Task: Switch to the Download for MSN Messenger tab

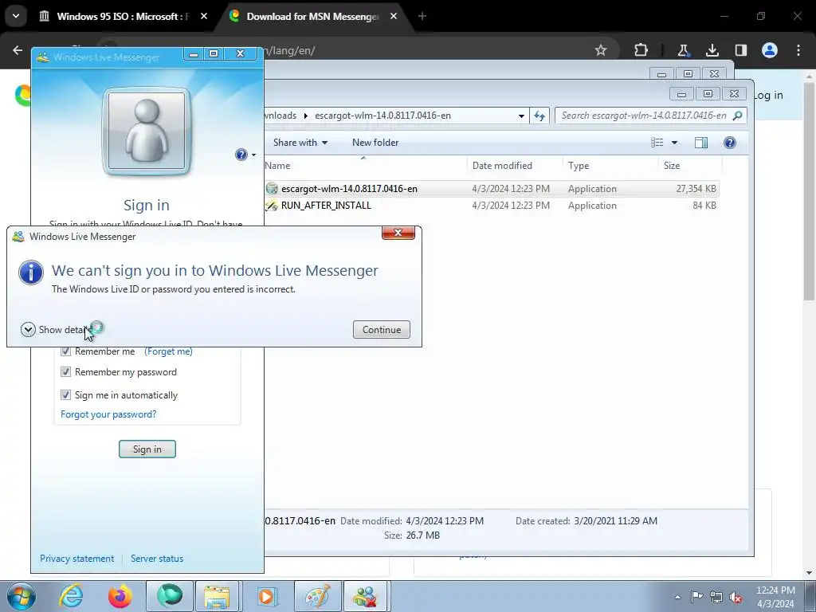Action: (312, 17)
